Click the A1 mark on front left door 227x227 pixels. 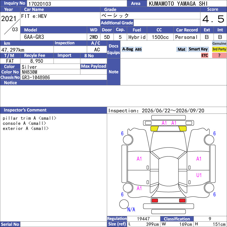(139, 159)
